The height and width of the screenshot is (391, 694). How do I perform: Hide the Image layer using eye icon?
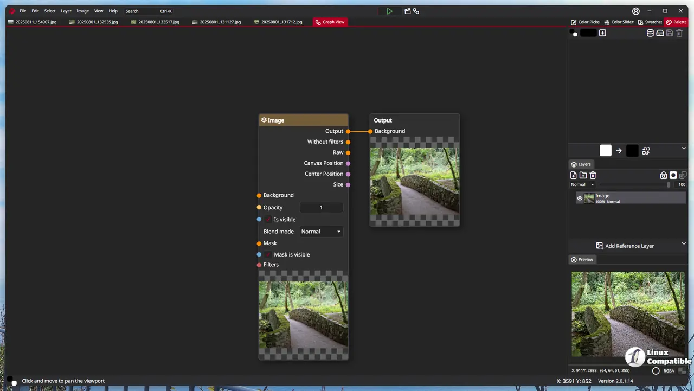580,198
